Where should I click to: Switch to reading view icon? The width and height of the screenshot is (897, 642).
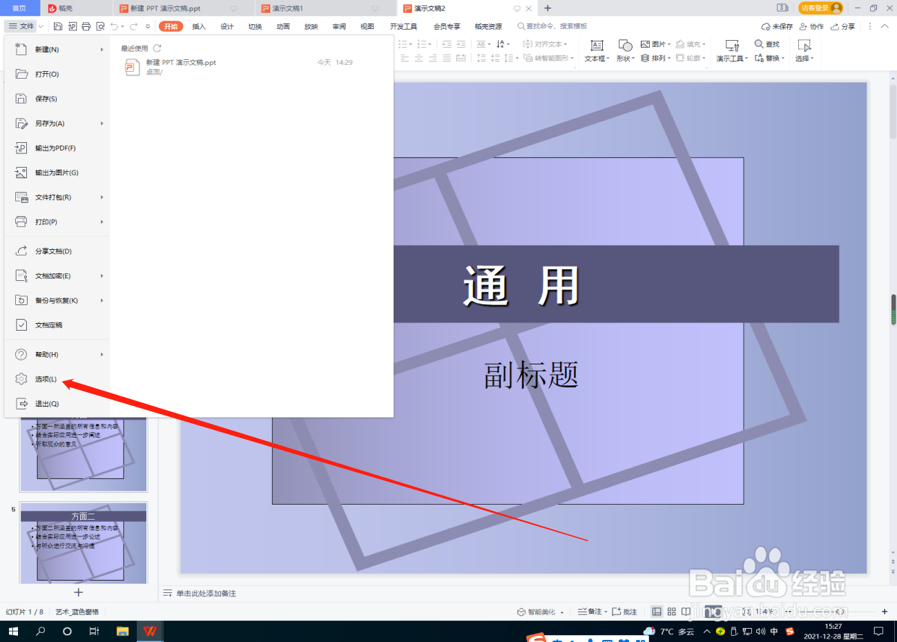point(686,612)
